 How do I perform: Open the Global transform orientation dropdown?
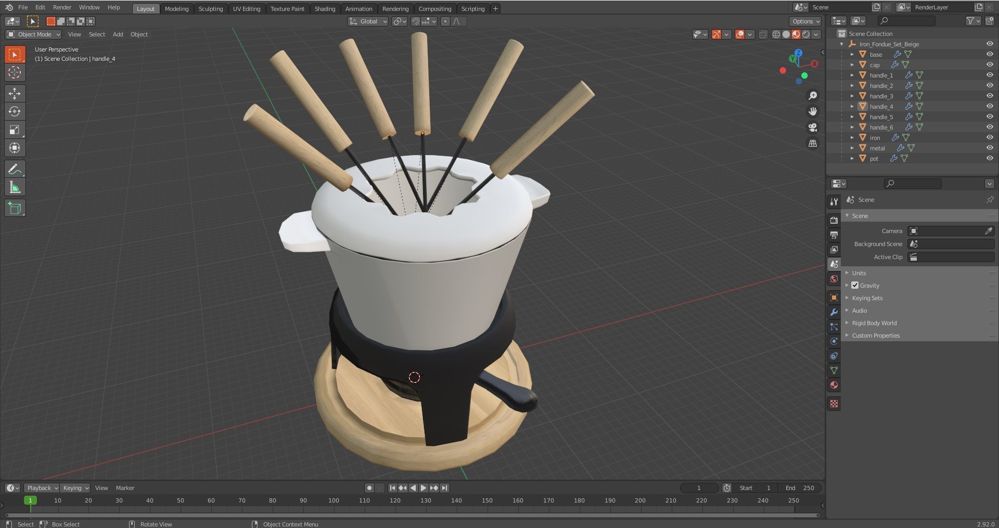click(x=368, y=21)
